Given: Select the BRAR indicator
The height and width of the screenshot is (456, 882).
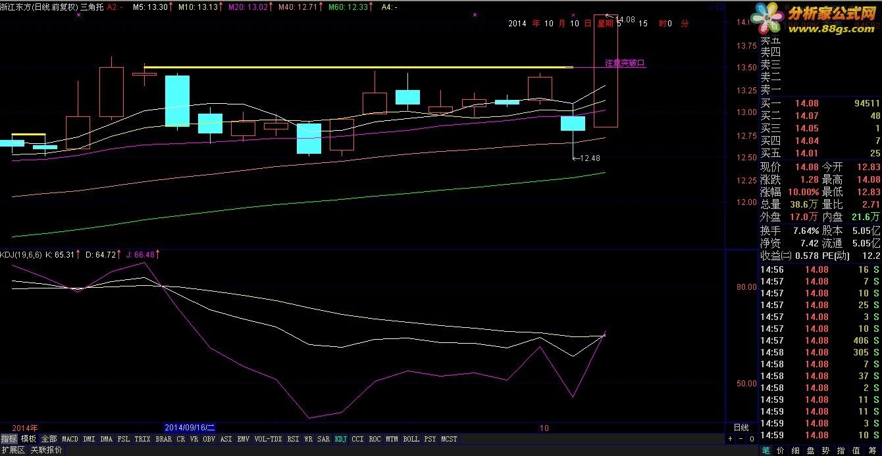Looking at the screenshot, I should tap(163, 439).
